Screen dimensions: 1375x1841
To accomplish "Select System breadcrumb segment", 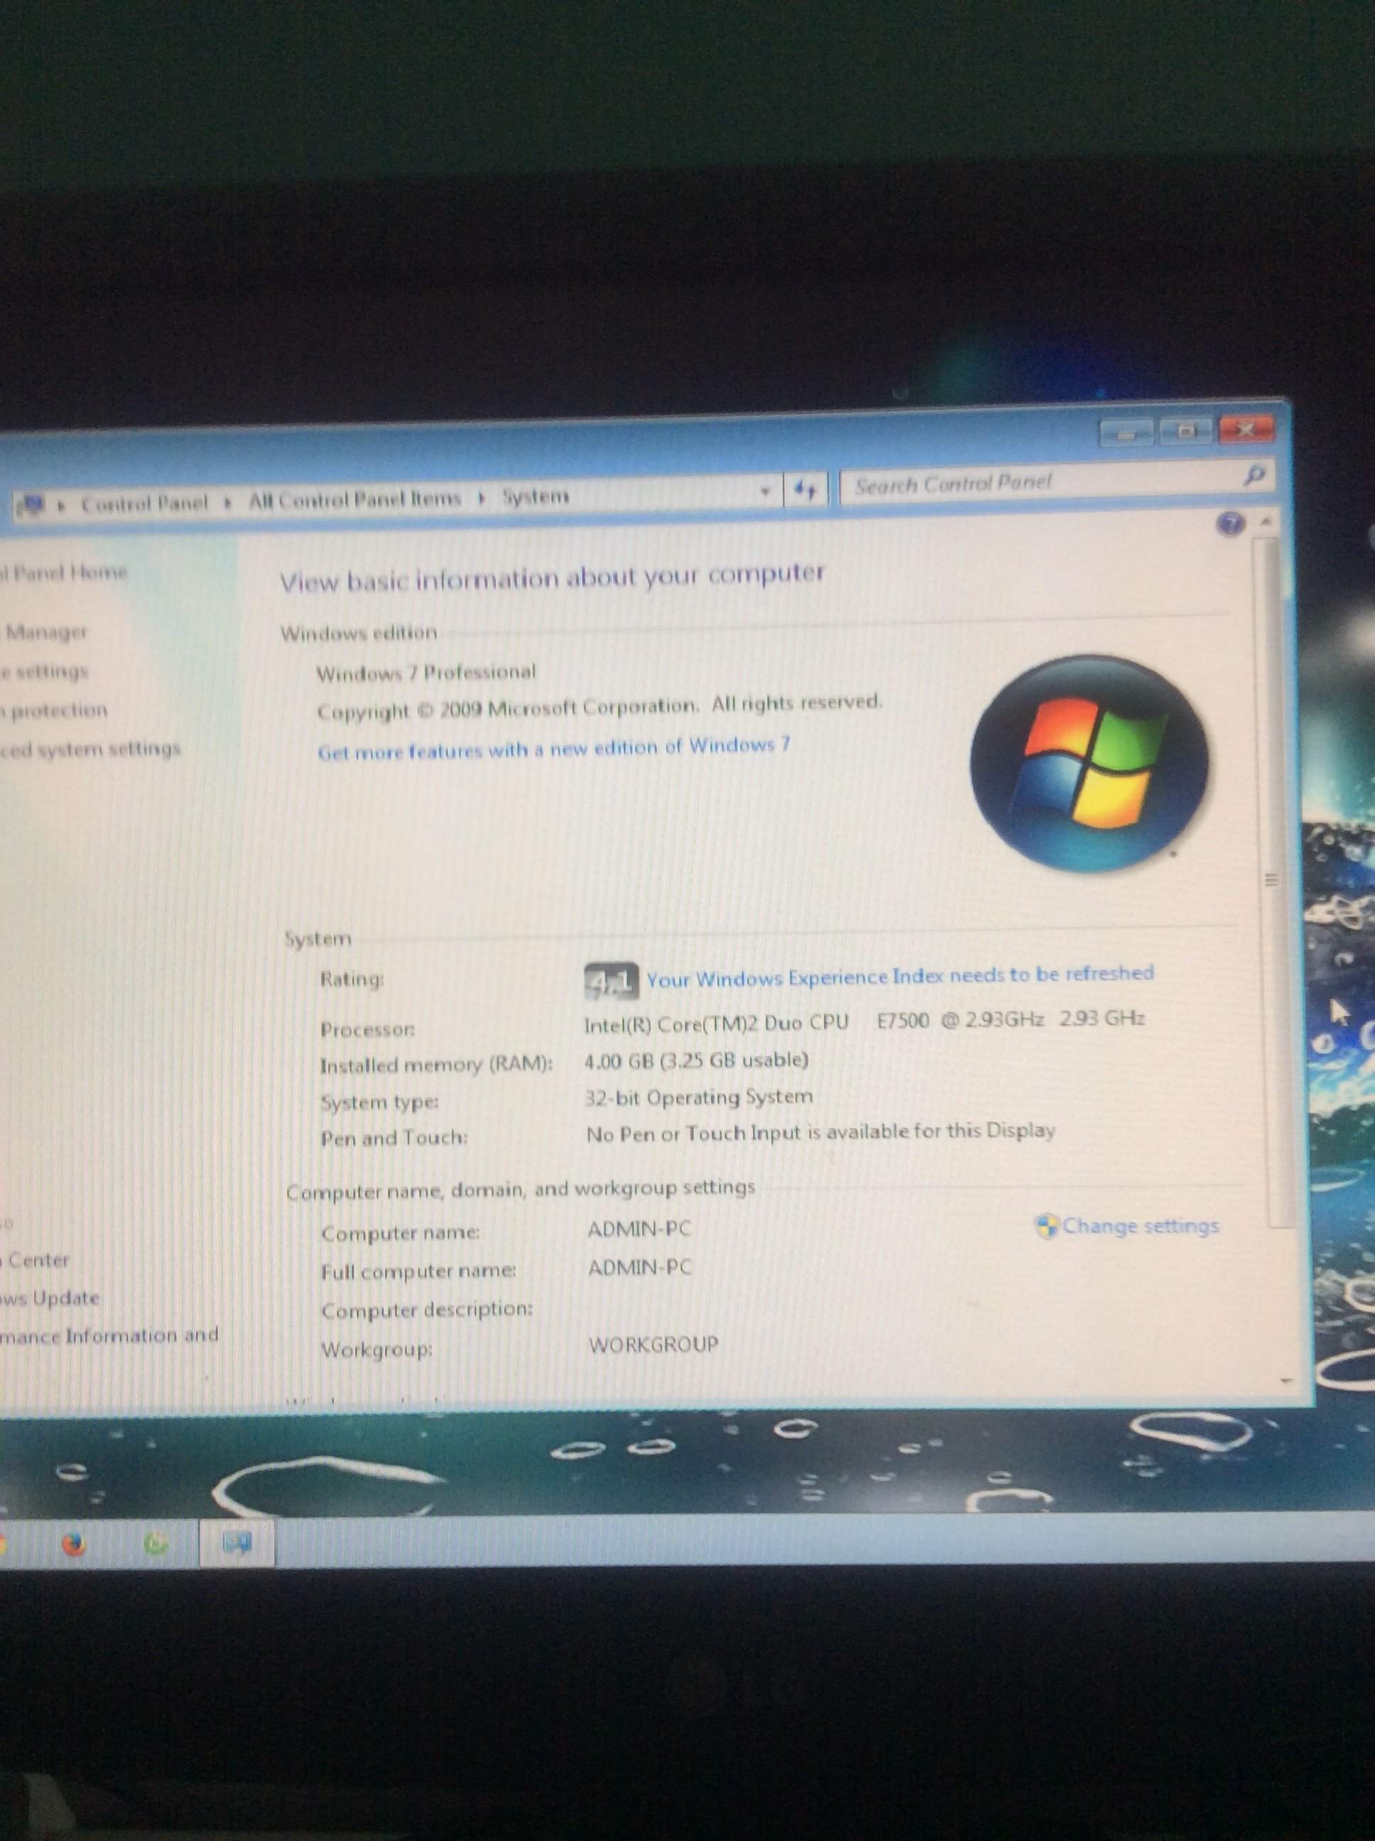I will (536, 496).
